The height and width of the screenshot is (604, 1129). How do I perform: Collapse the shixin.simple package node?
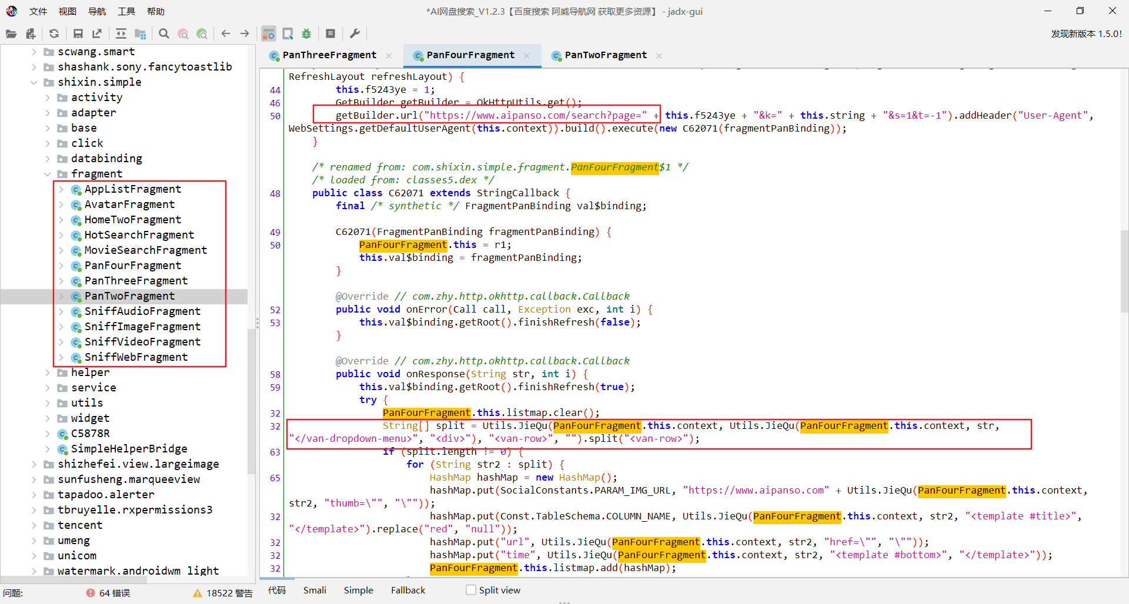click(x=34, y=82)
